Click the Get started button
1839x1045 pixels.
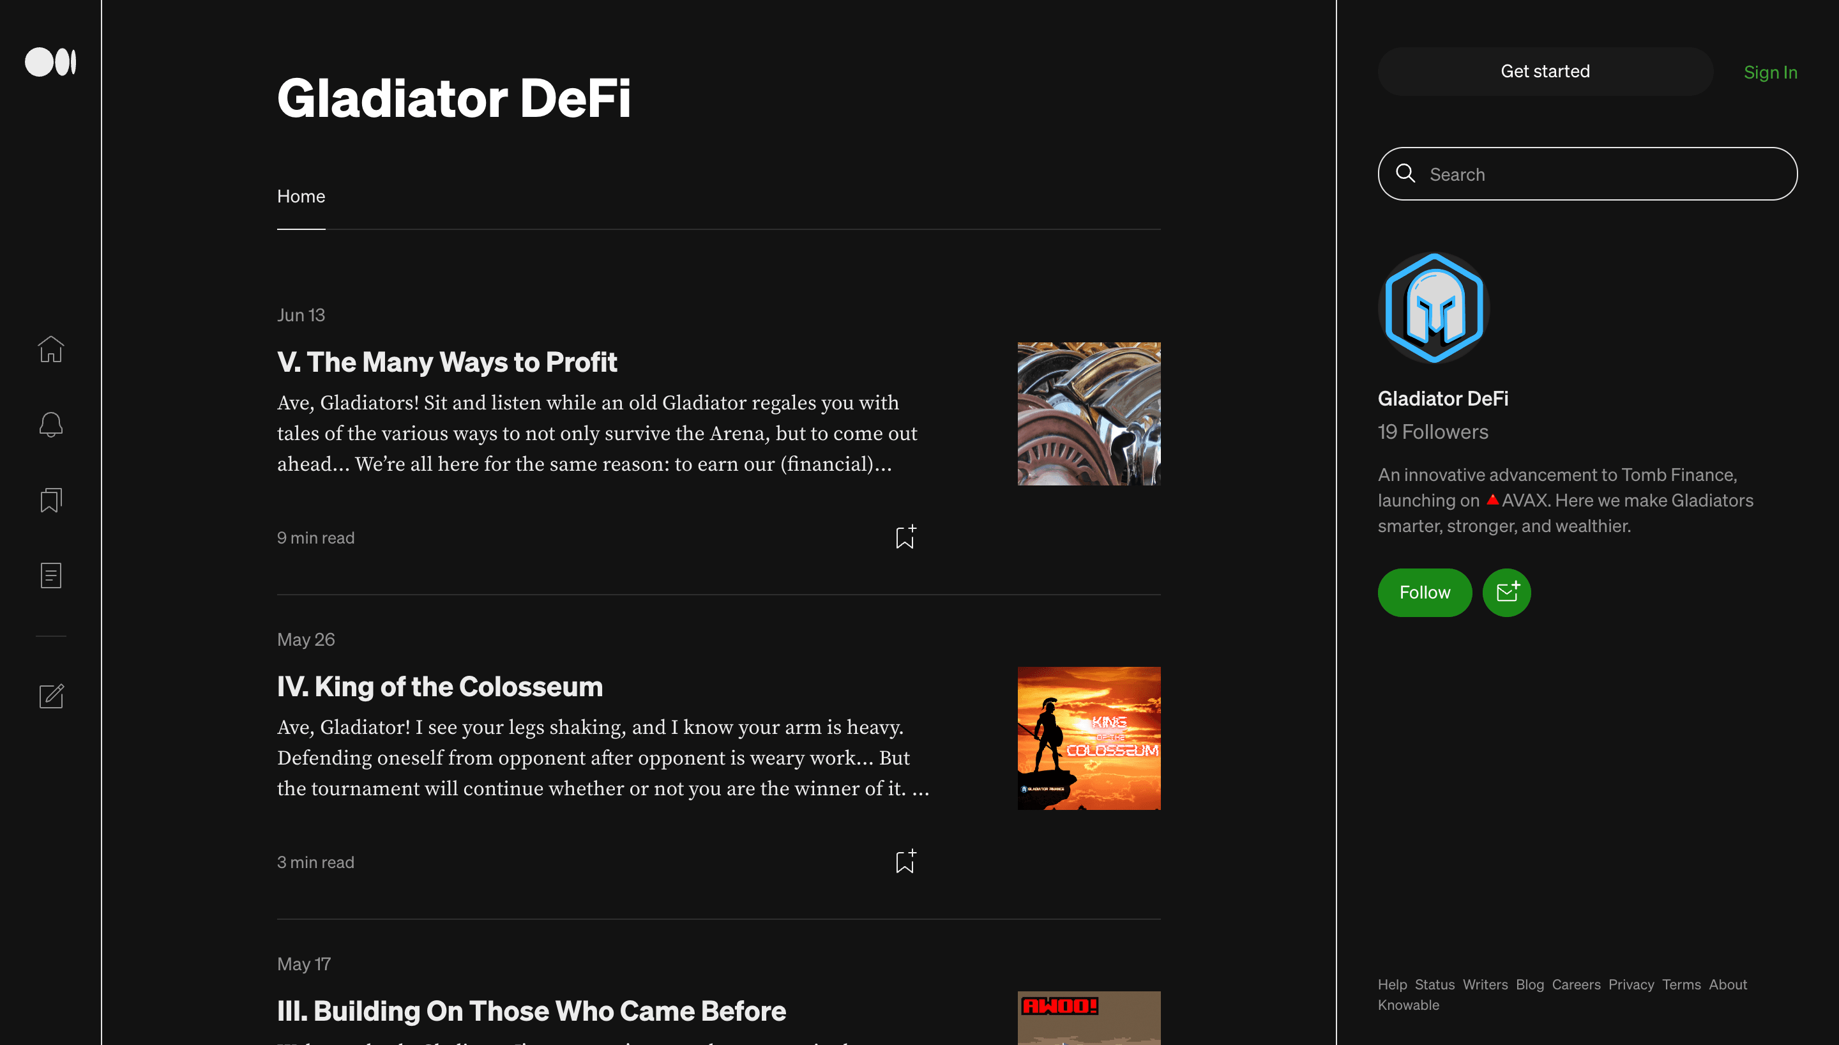point(1546,71)
